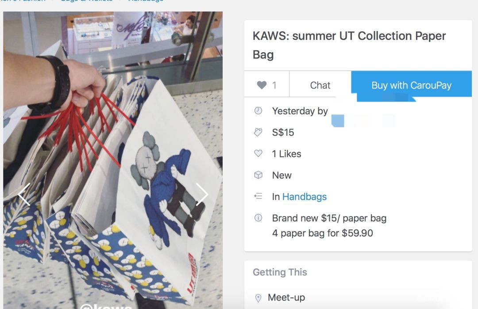The width and height of the screenshot is (478, 309).
Task: Click the box icon next to New
Action: click(258, 175)
